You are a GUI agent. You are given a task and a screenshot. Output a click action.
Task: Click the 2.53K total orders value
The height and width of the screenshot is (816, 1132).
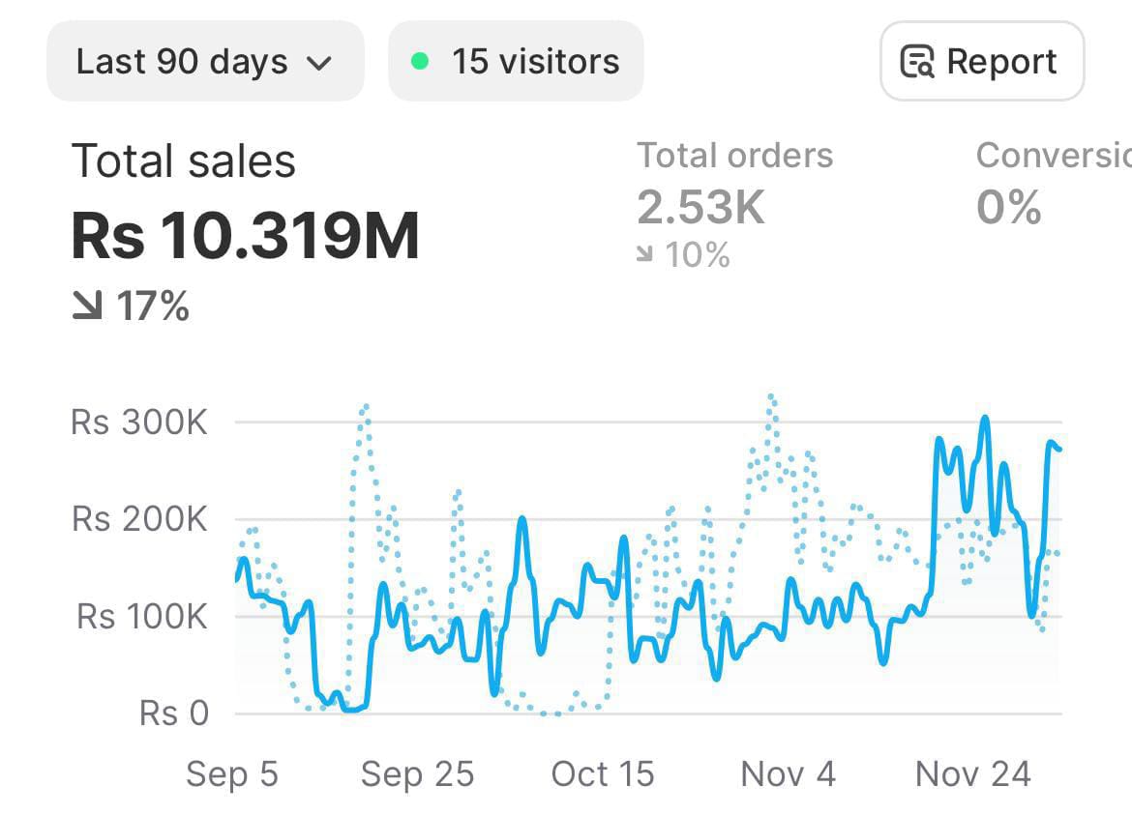(x=700, y=206)
